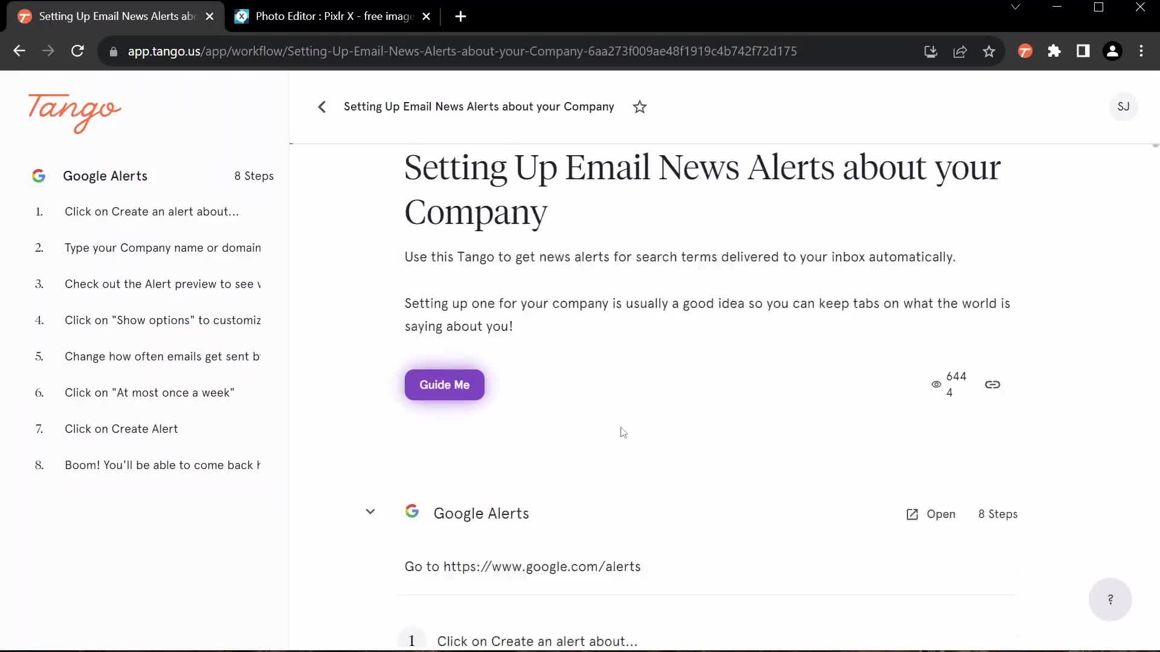Click the URL bar to edit address
1160x652 pixels.
(x=463, y=51)
